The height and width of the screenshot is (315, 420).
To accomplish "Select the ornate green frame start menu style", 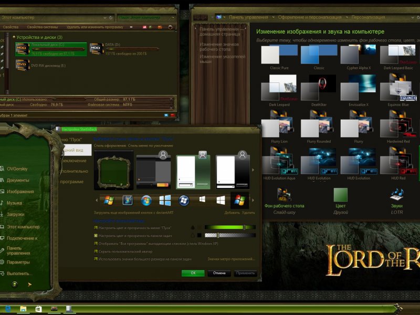I will (114, 170).
